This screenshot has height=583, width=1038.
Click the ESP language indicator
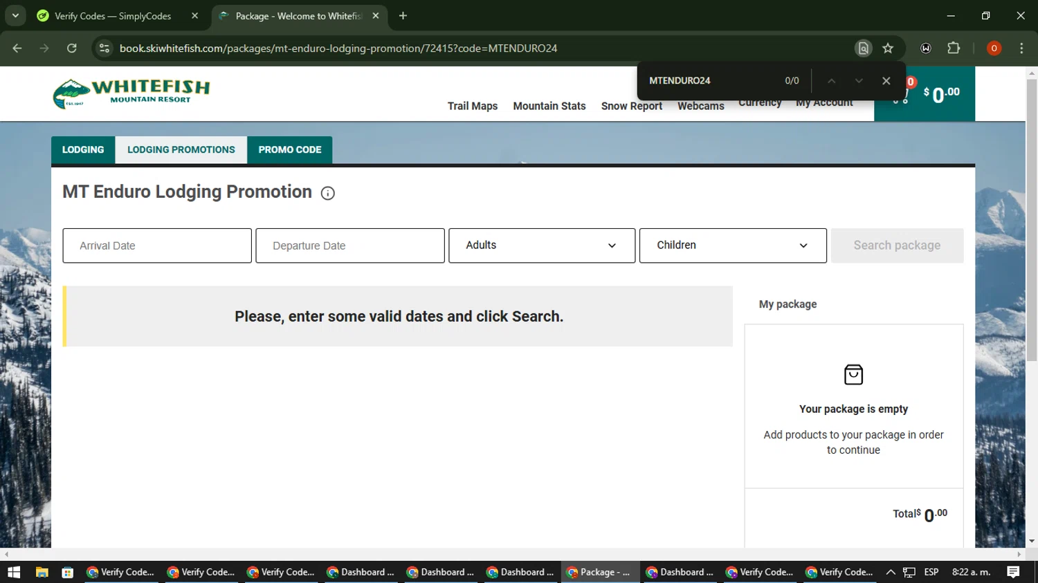[x=931, y=572]
